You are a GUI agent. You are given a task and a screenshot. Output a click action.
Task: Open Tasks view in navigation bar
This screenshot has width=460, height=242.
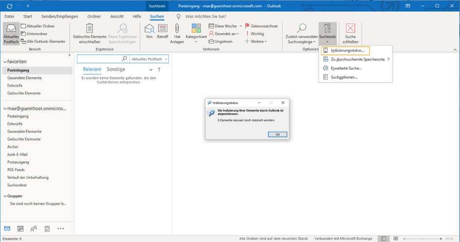tap(47, 228)
